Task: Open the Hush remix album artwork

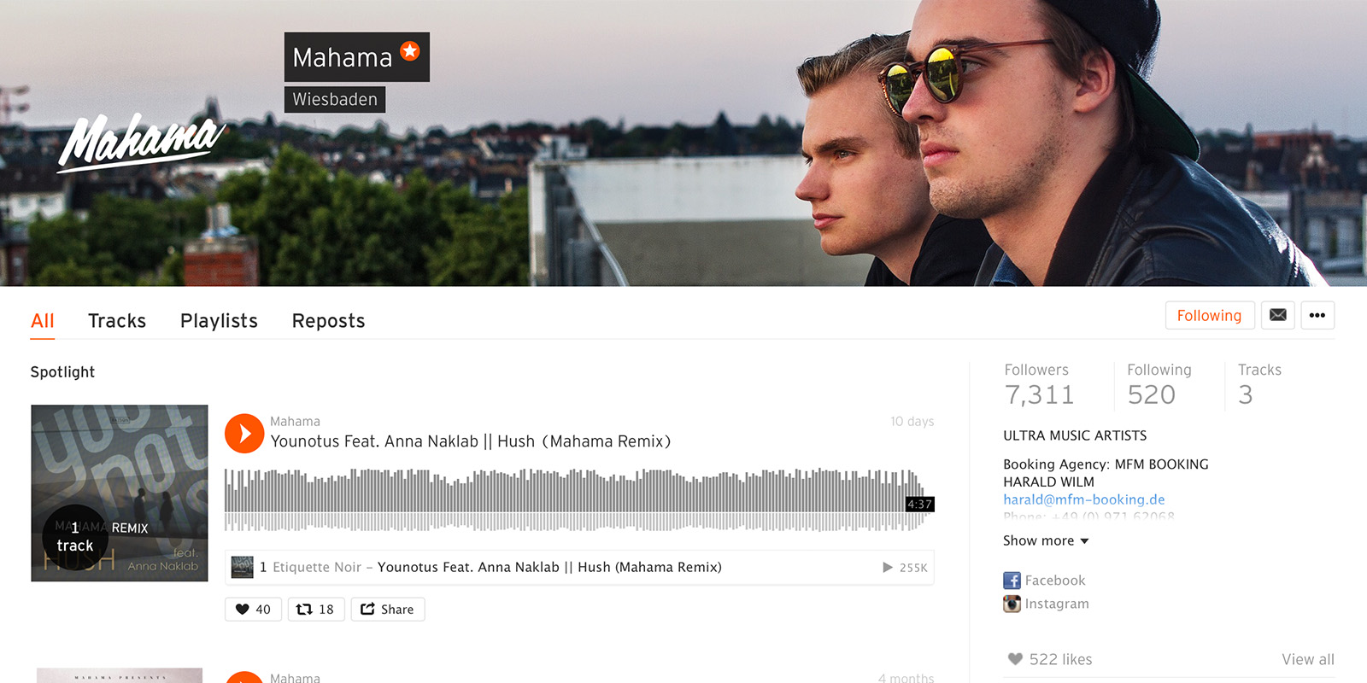Action: point(120,493)
